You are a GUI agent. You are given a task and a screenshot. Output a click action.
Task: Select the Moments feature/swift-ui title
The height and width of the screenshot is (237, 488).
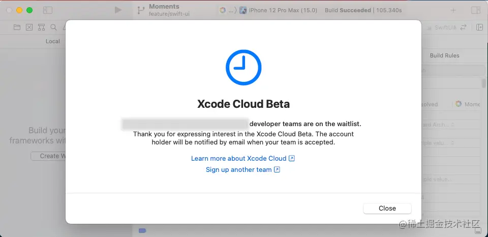click(169, 10)
